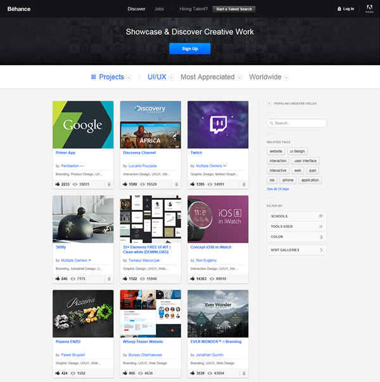Open the UI/UX field dropdown

[171, 78]
